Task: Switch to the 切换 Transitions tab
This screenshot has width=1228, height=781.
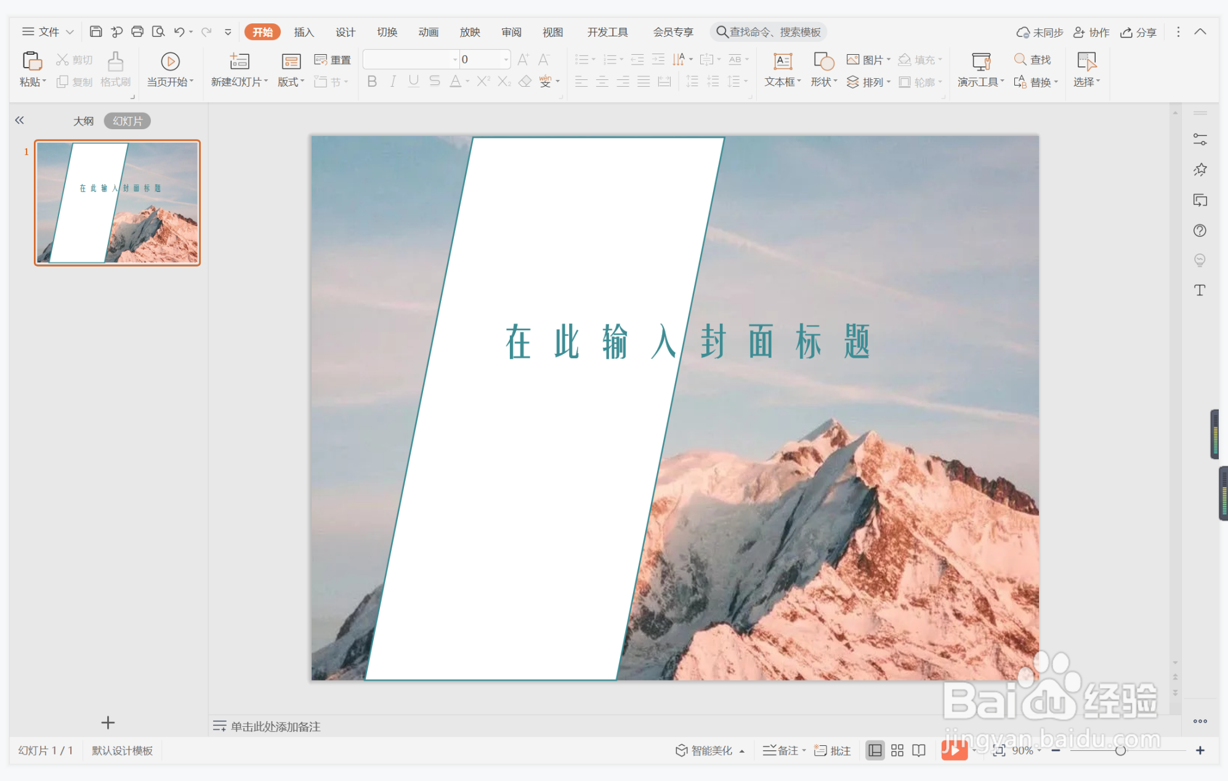Action: pos(387,32)
